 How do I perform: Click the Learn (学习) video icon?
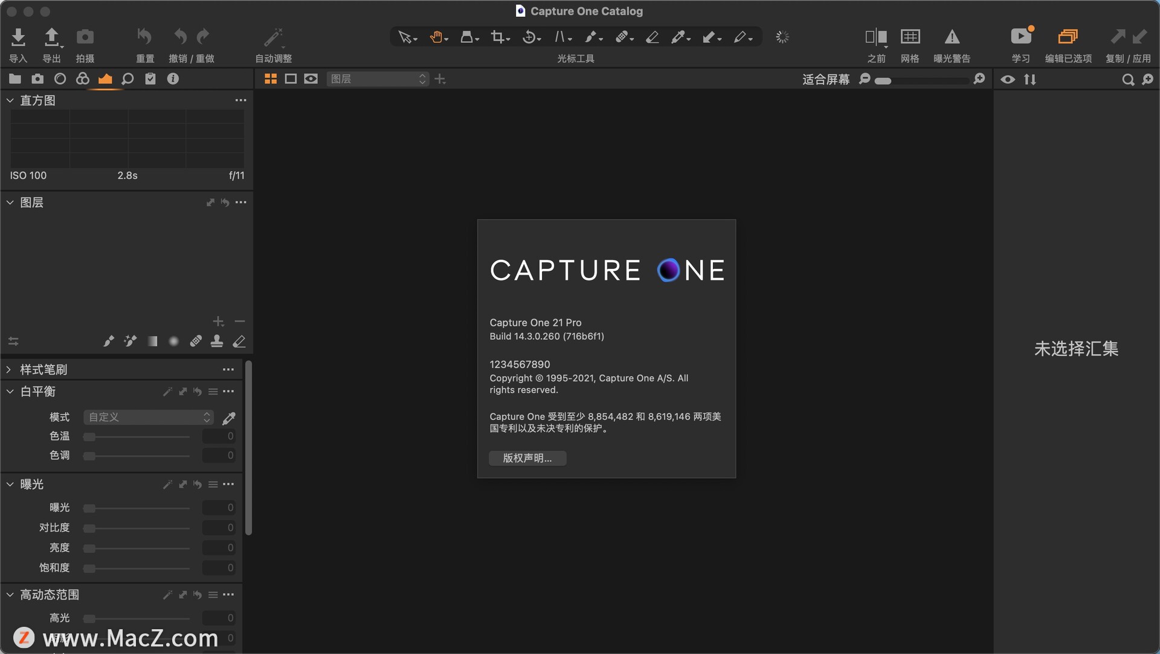1021,36
